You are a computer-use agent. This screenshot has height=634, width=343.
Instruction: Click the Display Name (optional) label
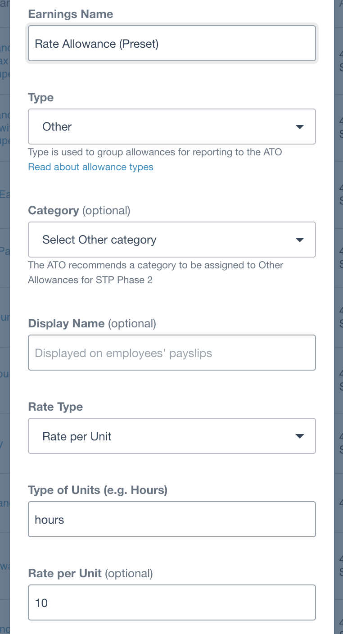pyautogui.click(x=92, y=323)
